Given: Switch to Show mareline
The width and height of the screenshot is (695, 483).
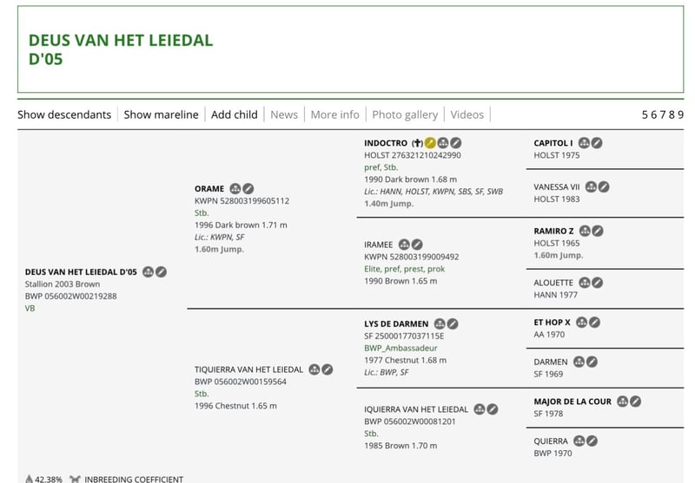Looking at the screenshot, I should pos(161,114).
